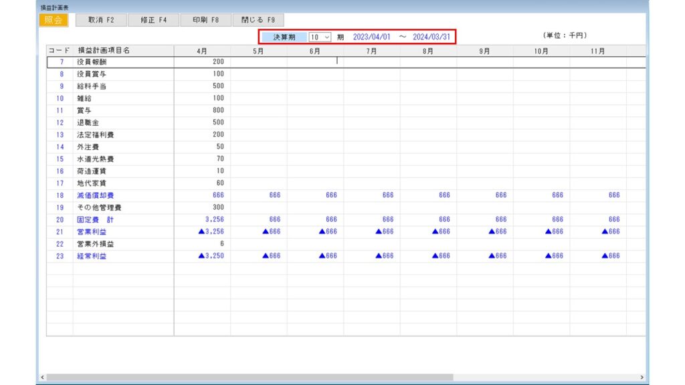Click the 4月 value for 役員報酬

coord(218,62)
